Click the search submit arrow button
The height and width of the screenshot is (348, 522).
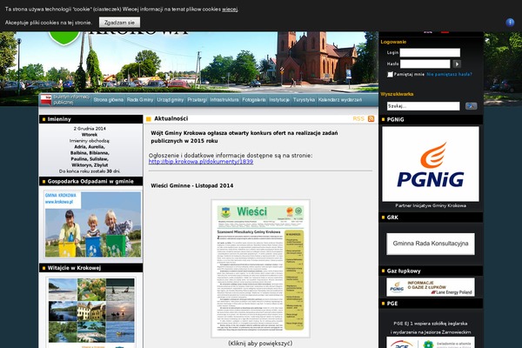coord(471,106)
